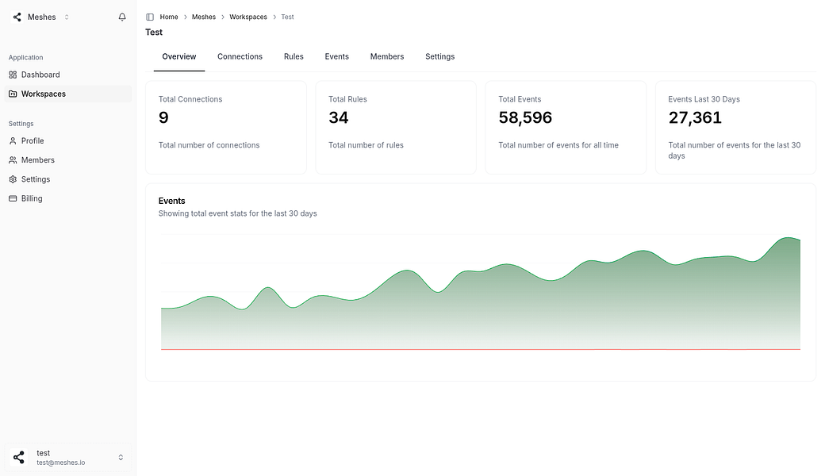Click the Total Events stat card
Image resolution: width=825 pixels, height=476 pixels.
[566, 127]
